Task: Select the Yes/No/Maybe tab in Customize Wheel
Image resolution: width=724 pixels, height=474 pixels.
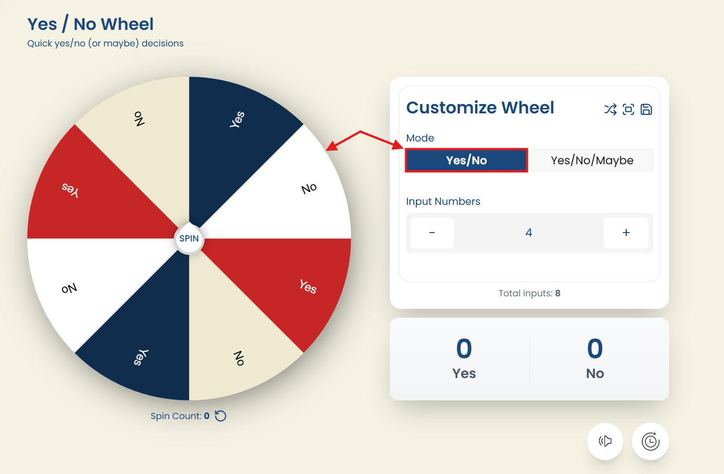Action: click(592, 160)
